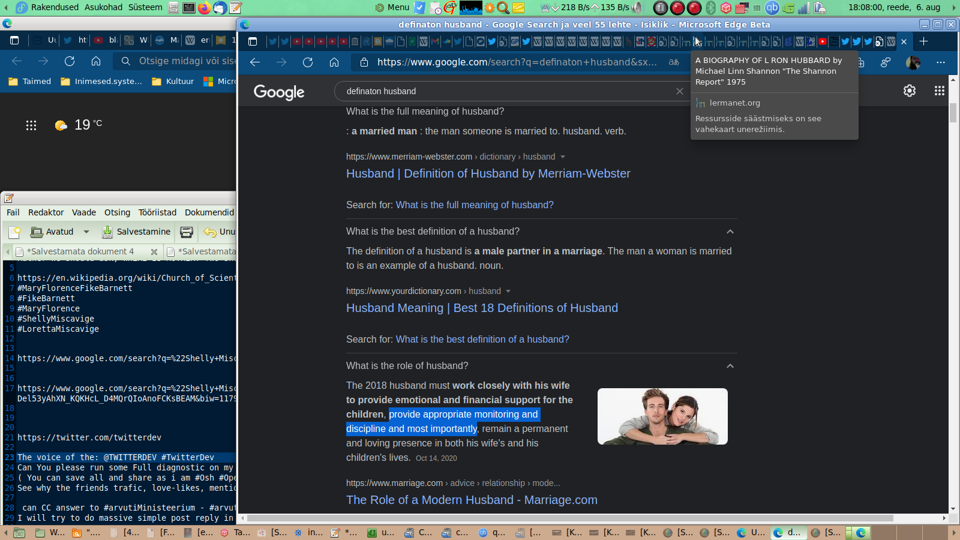Open Google search settings gear
The image size is (960, 540).
pos(910,91)
